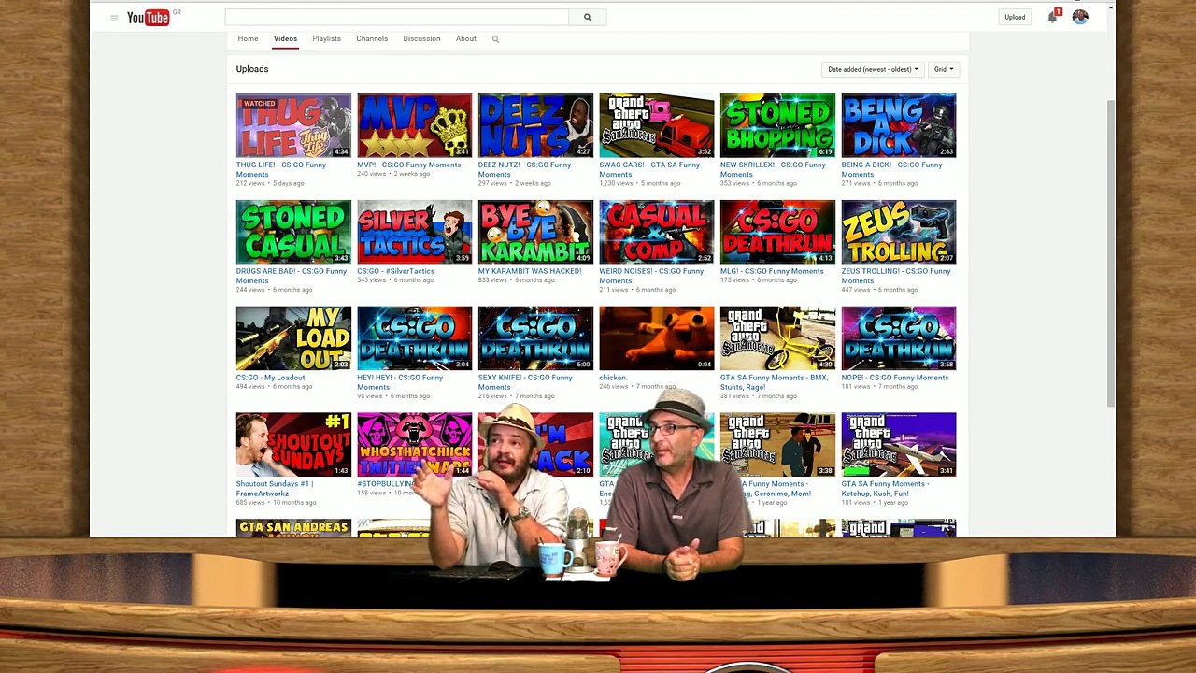Click the GTA SA BMX, Stunts, Rage! title

tap(775, 382)
